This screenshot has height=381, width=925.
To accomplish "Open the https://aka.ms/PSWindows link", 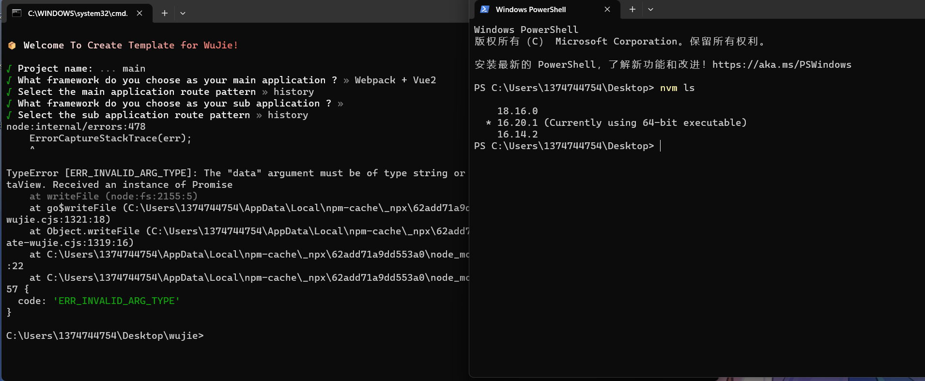I will click(782, 64).
